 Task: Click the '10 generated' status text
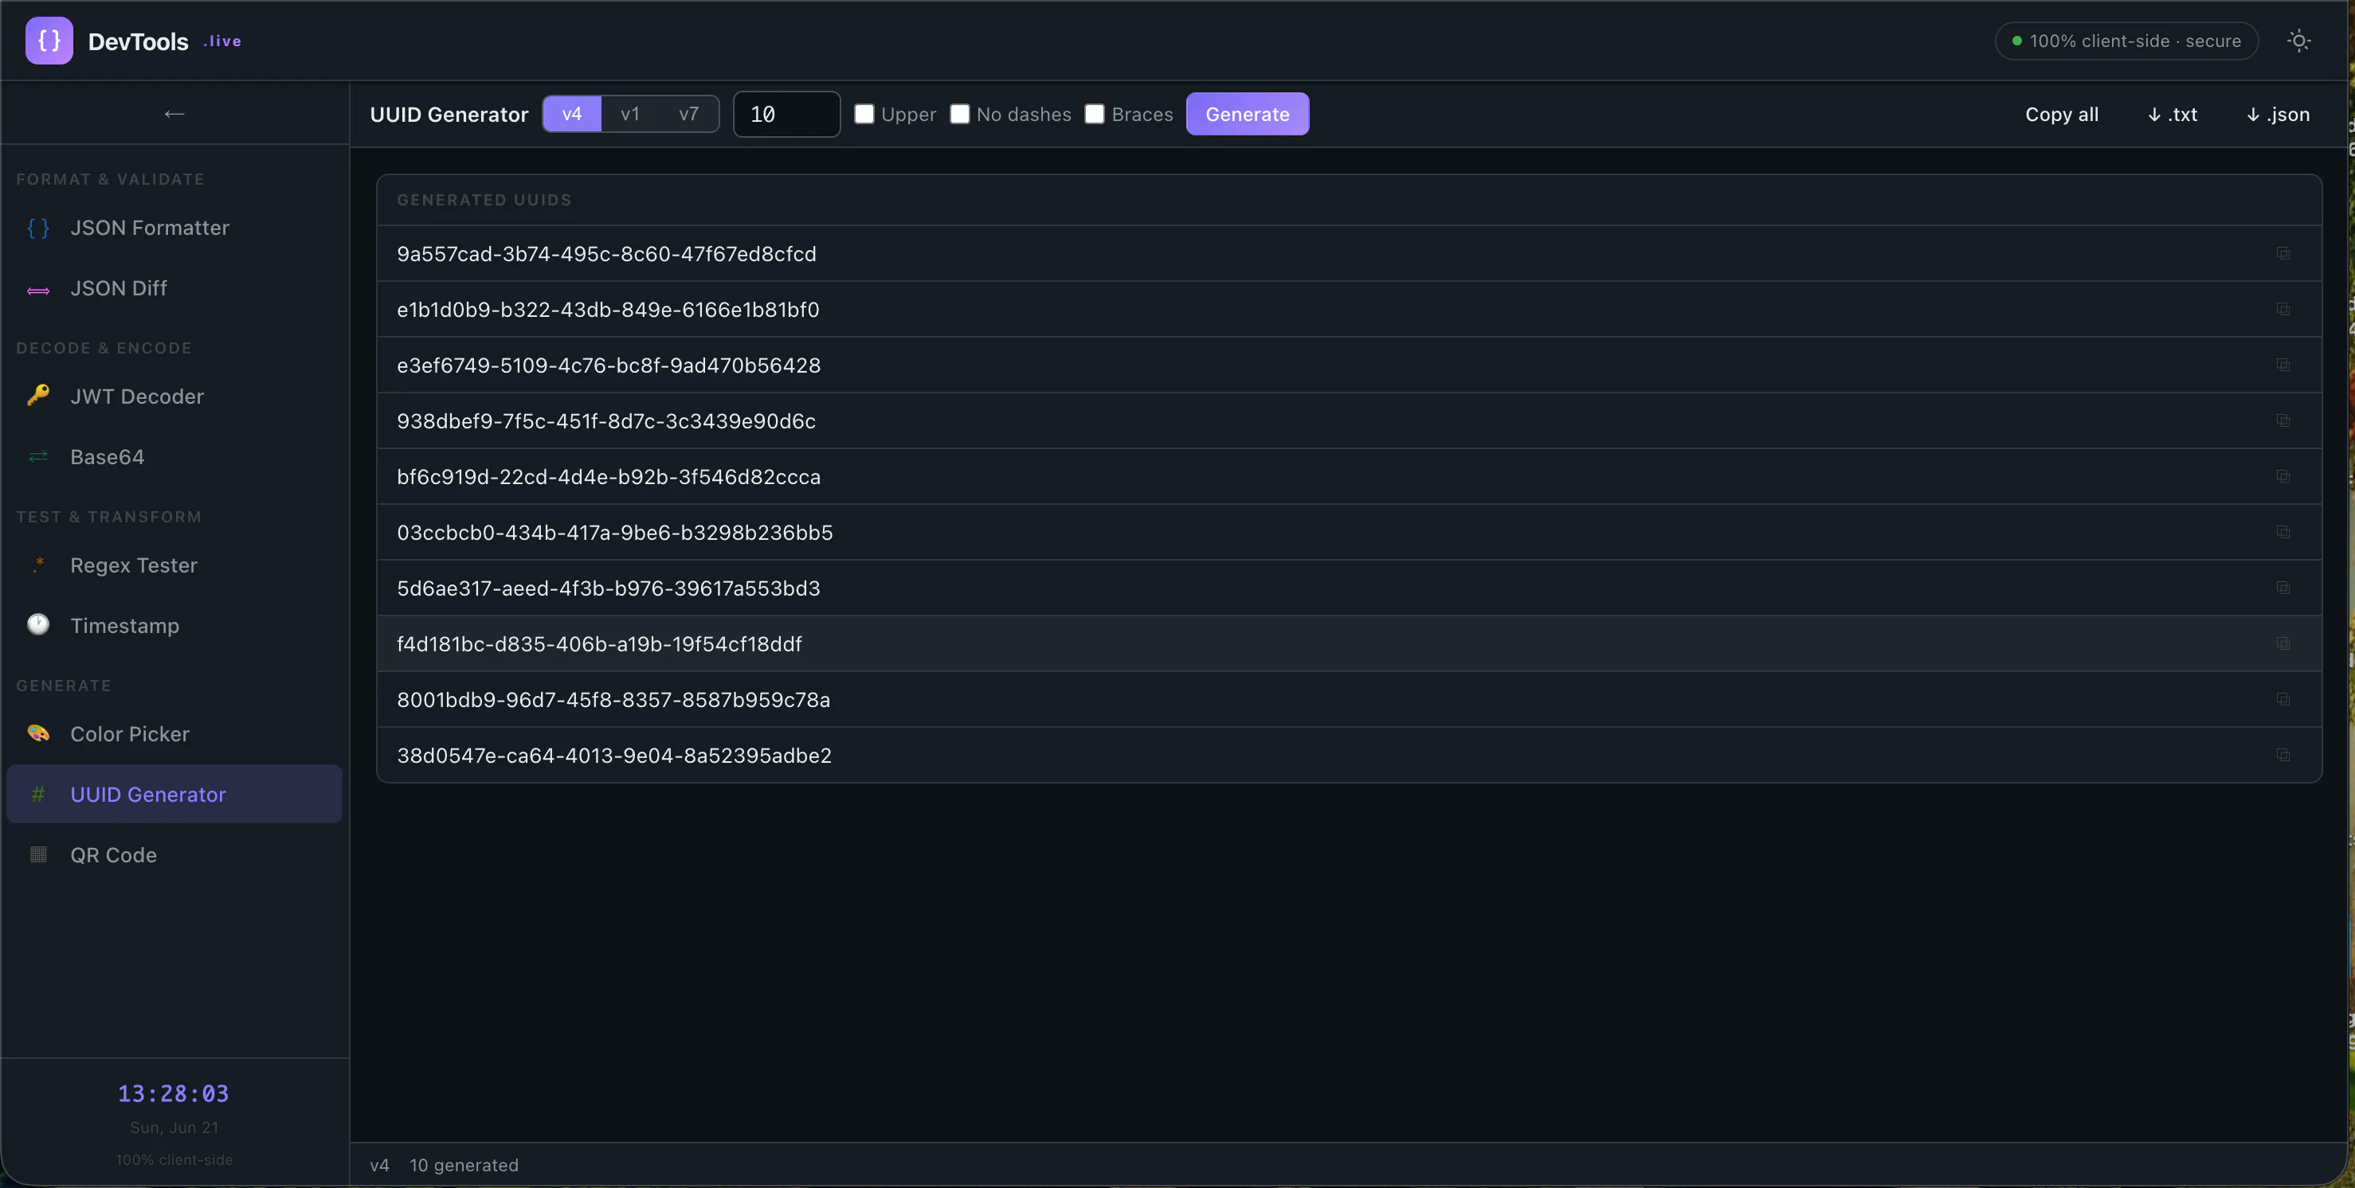(x=464, y=1164)
